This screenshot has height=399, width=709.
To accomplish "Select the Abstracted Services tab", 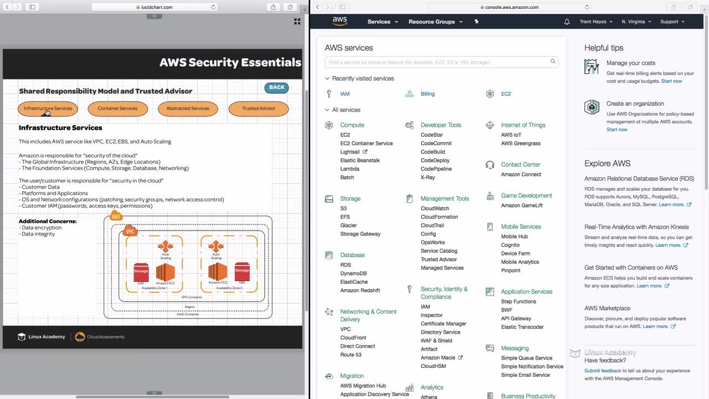I will (x=188, y=109).
